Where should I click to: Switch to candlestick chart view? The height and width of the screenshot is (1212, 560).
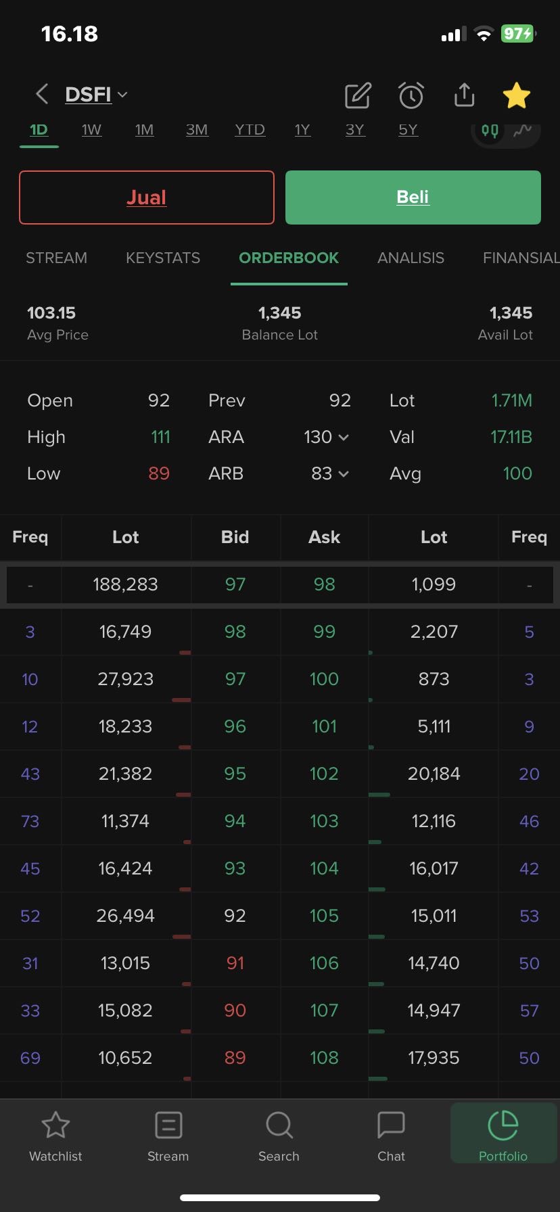pyautogui.click(x=490, y=131)
